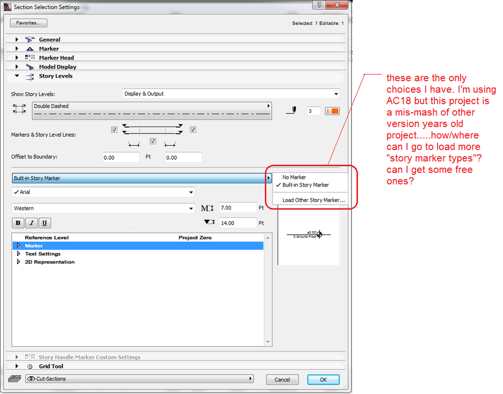
Task: Open the Built-in Story Marker type selector
Action: (141, 178)
